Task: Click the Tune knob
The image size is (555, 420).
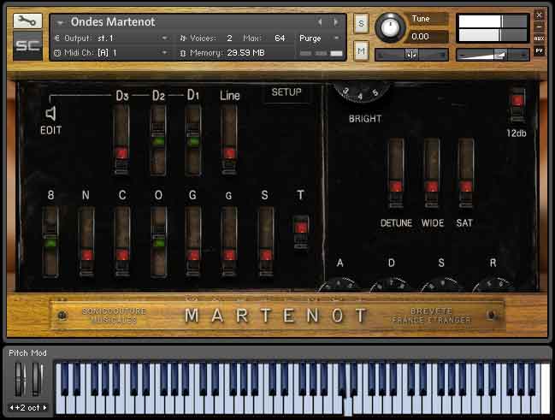Action: [x=390, y=28]
